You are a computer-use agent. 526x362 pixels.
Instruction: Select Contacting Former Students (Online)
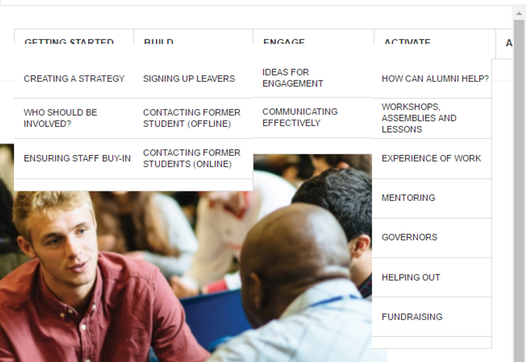pyautogui.click(x=192, y=159)
